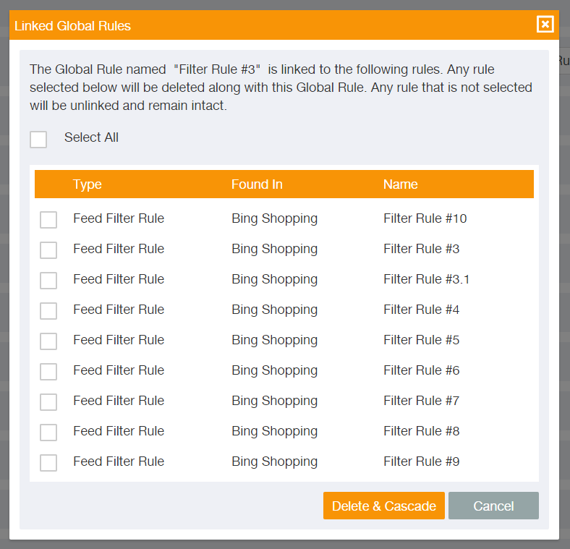Image resolution: width=570 pixels, height=549 pixels.
Task: Click Bing Shopping in Filter Rule #9 row
Action: [x=274, y=461]
